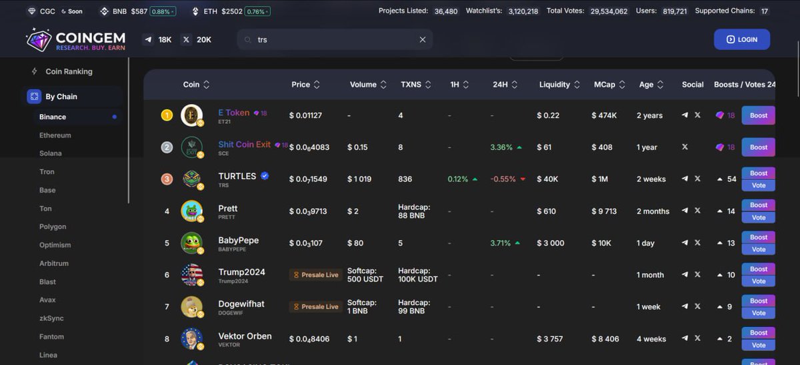
Task: Select Avax chain filter
Action: [x=47, y=300]
